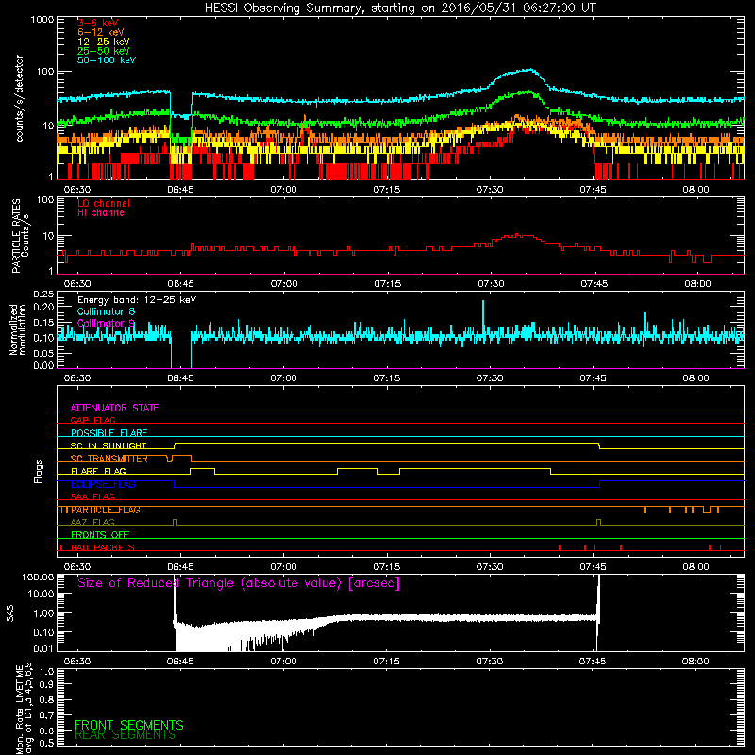Select the LO channel legend label
This screenshot has width=755, height=755.
tap(104, 203)
